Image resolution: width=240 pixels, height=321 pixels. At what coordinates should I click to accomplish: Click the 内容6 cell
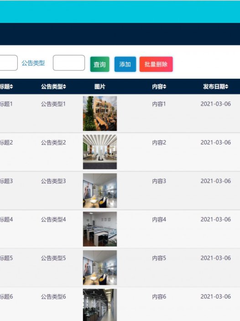tap(159, 296)
